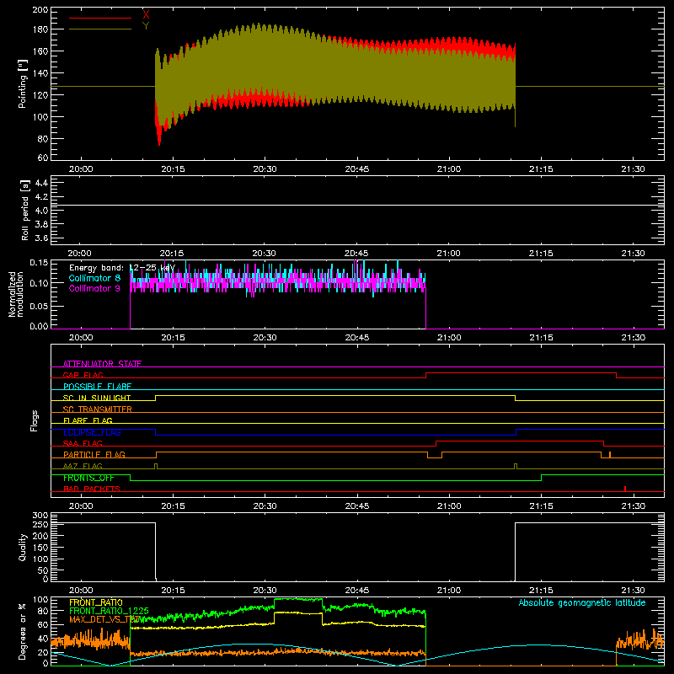Click the red BAD_PACKETS spike near 21:30
Image resolution: width=674 pixels, height=674 pixels.
pyautogui.click(x=625, y=489)
